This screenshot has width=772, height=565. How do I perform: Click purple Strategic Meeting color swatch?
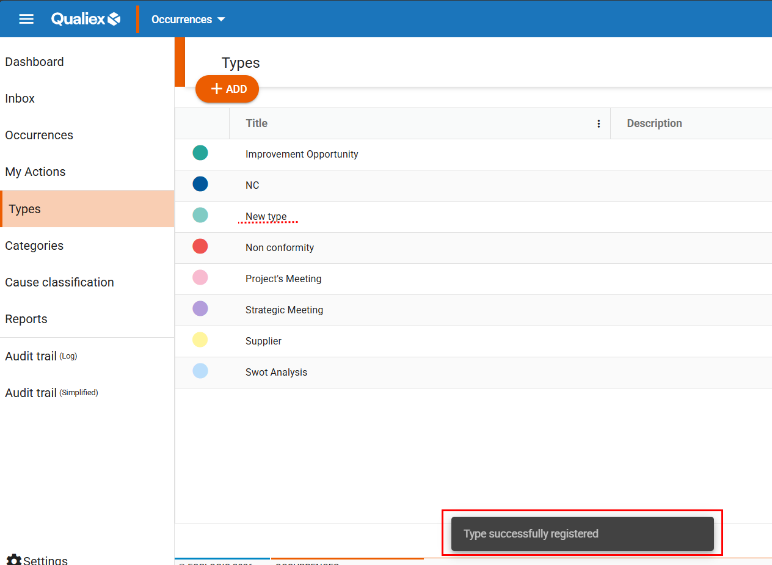[200, 309]
